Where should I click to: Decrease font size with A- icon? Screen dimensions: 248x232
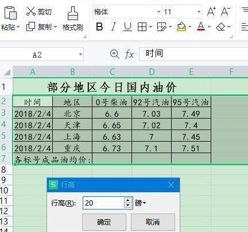(x=225, y=12)
